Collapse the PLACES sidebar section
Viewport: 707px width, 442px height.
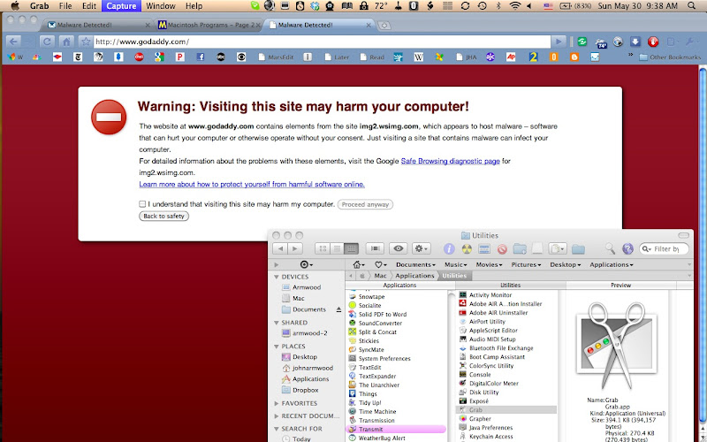pyautogui.click(x=277, y=347)
